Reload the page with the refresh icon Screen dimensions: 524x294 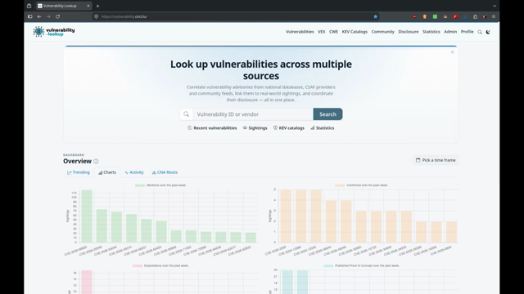click(58, 16)
